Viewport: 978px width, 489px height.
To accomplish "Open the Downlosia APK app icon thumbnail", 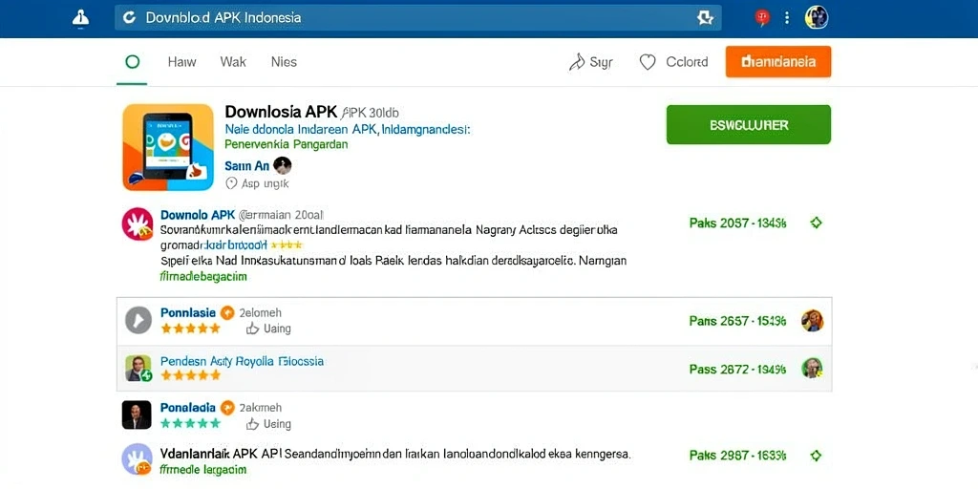I will [x=168, y=147].
